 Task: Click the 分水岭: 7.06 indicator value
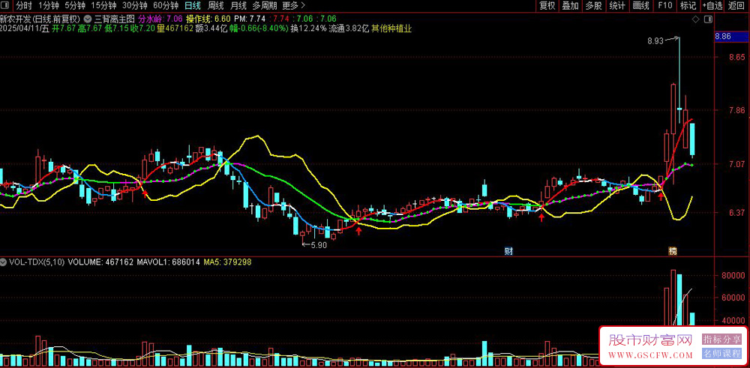(x=160, y=19)
